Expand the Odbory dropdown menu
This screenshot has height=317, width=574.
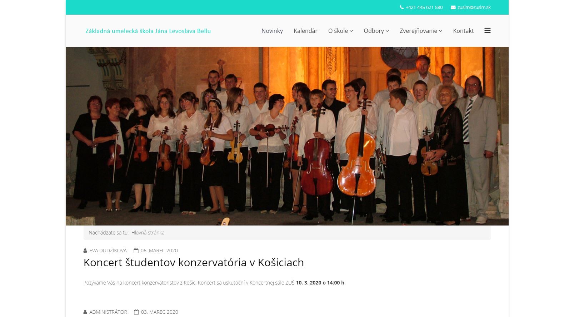(376, 31)
